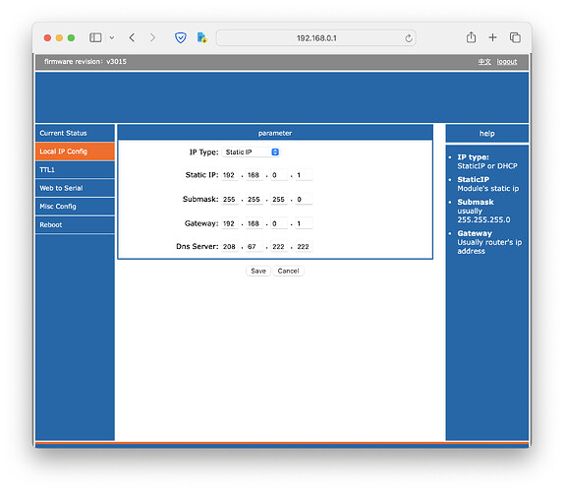
Task: Open the shield privacy extension icon
Action: [x=181, y=37]
